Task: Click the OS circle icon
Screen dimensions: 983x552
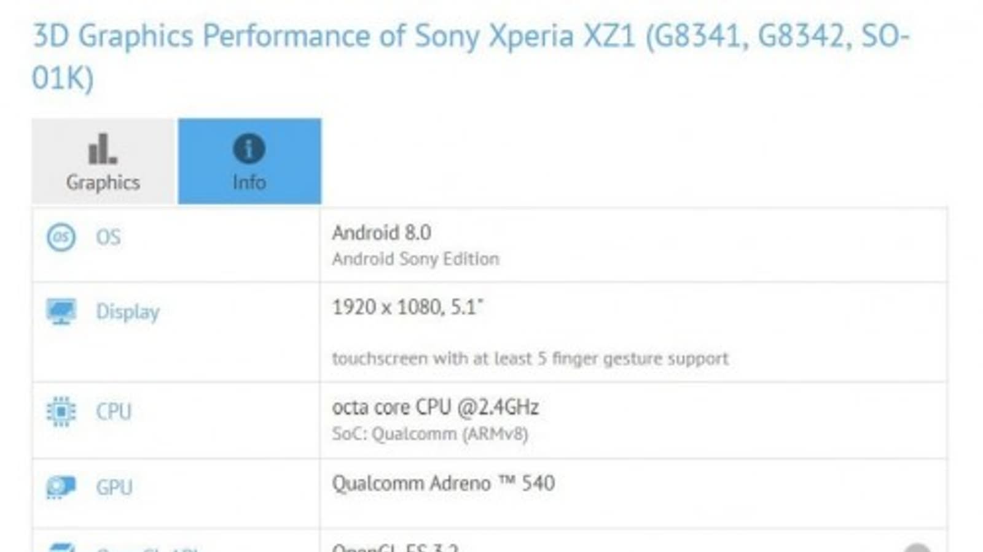Action: click(x=61, y=237)
